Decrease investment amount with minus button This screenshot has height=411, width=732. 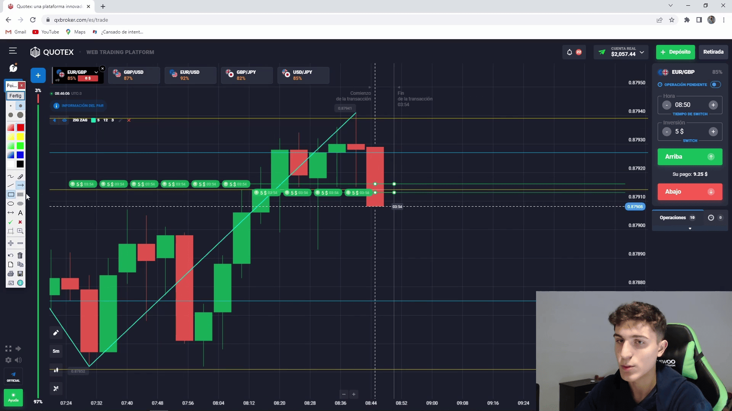tap(666, 132)
